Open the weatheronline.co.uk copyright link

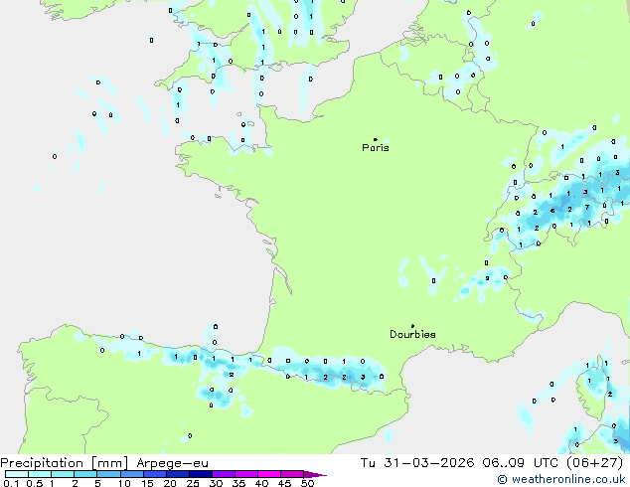561,479
